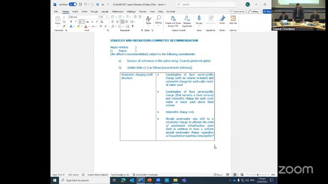Switch to the References tab
Image resolution: width=328 pixels, height=184 pixels.
117,11
